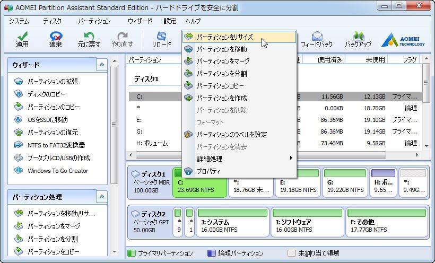The image size is (435, 263).
Task: Click the Windows To Go Creator icon
Action: pyautogui.click(x=19, y=170)
